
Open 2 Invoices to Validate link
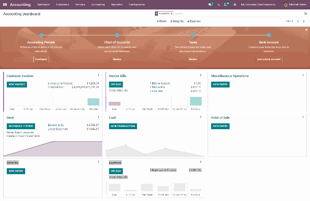point(60,83)
